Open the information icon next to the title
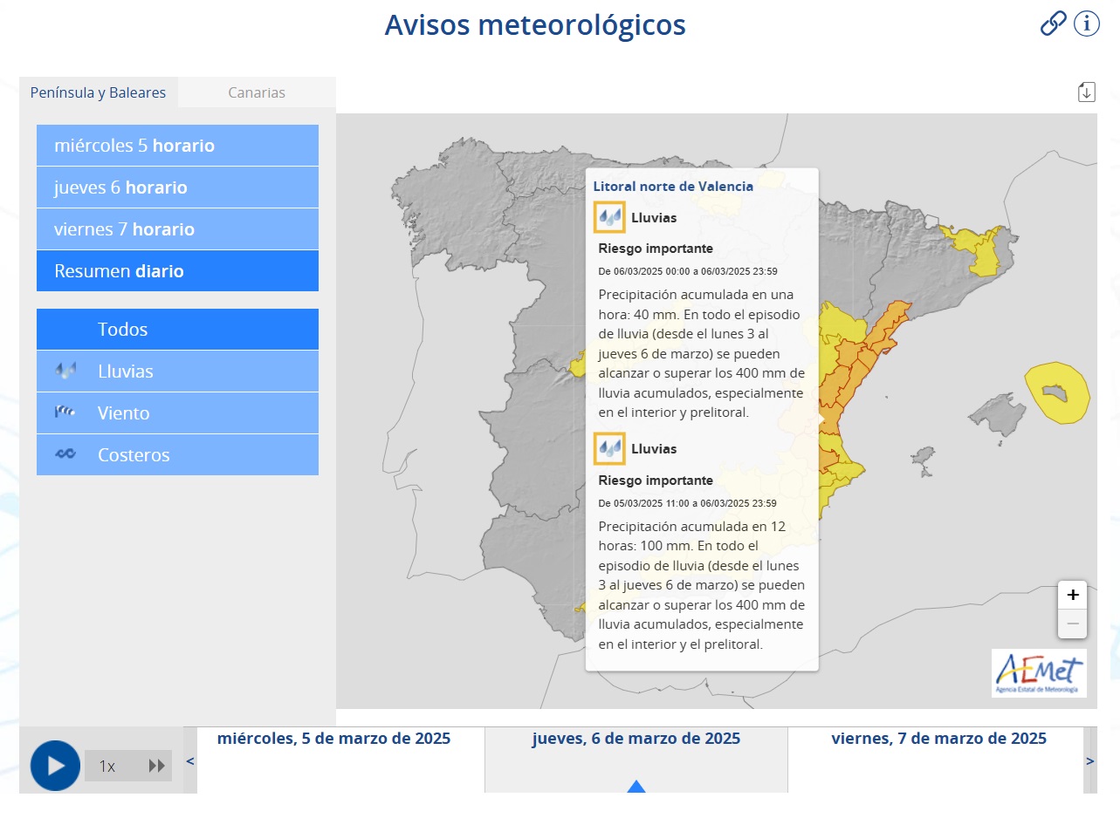 [1086, 24]
